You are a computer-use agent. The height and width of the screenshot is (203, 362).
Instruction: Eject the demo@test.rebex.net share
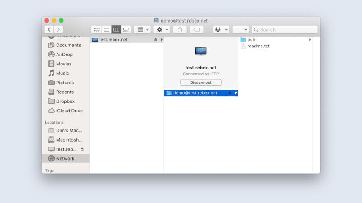point(230,93)
